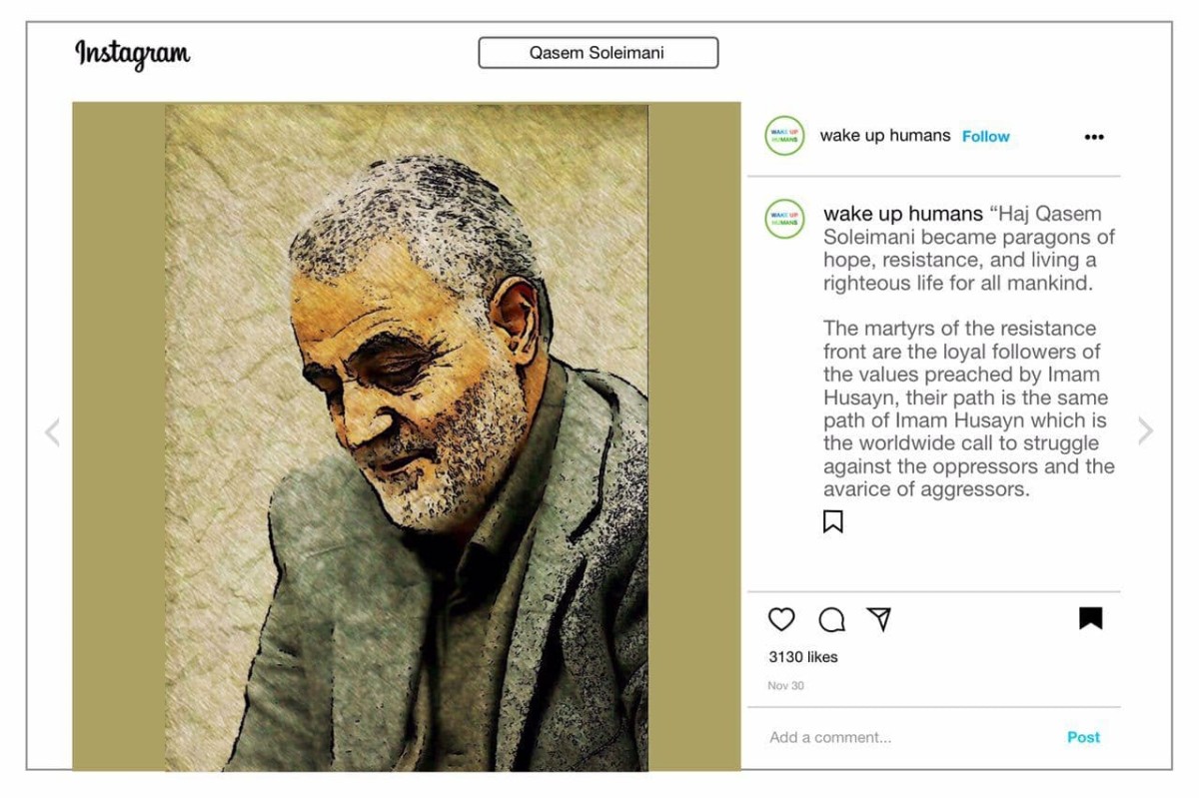
Task: Click the Nov 30 post date
Action: (785, 686)
